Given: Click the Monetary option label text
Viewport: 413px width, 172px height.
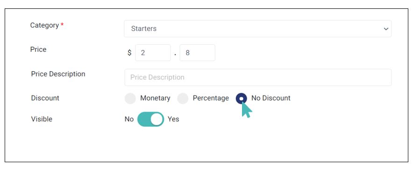Looking at the screenshot, I should click(x=155, y=98).
